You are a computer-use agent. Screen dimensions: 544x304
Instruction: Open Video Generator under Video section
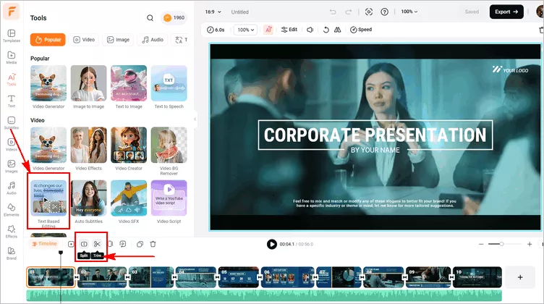[48, 149]
